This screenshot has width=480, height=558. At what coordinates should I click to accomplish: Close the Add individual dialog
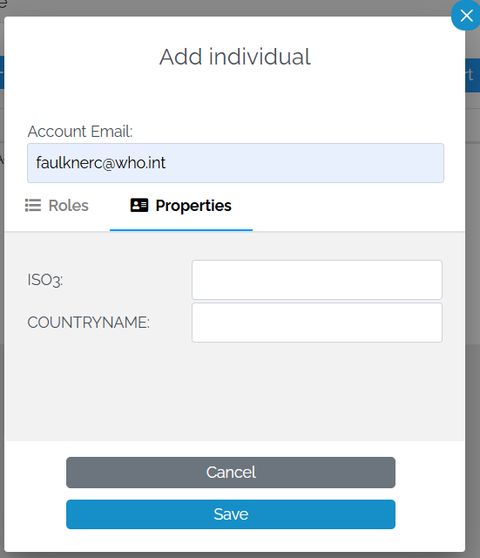coord(466,16)
